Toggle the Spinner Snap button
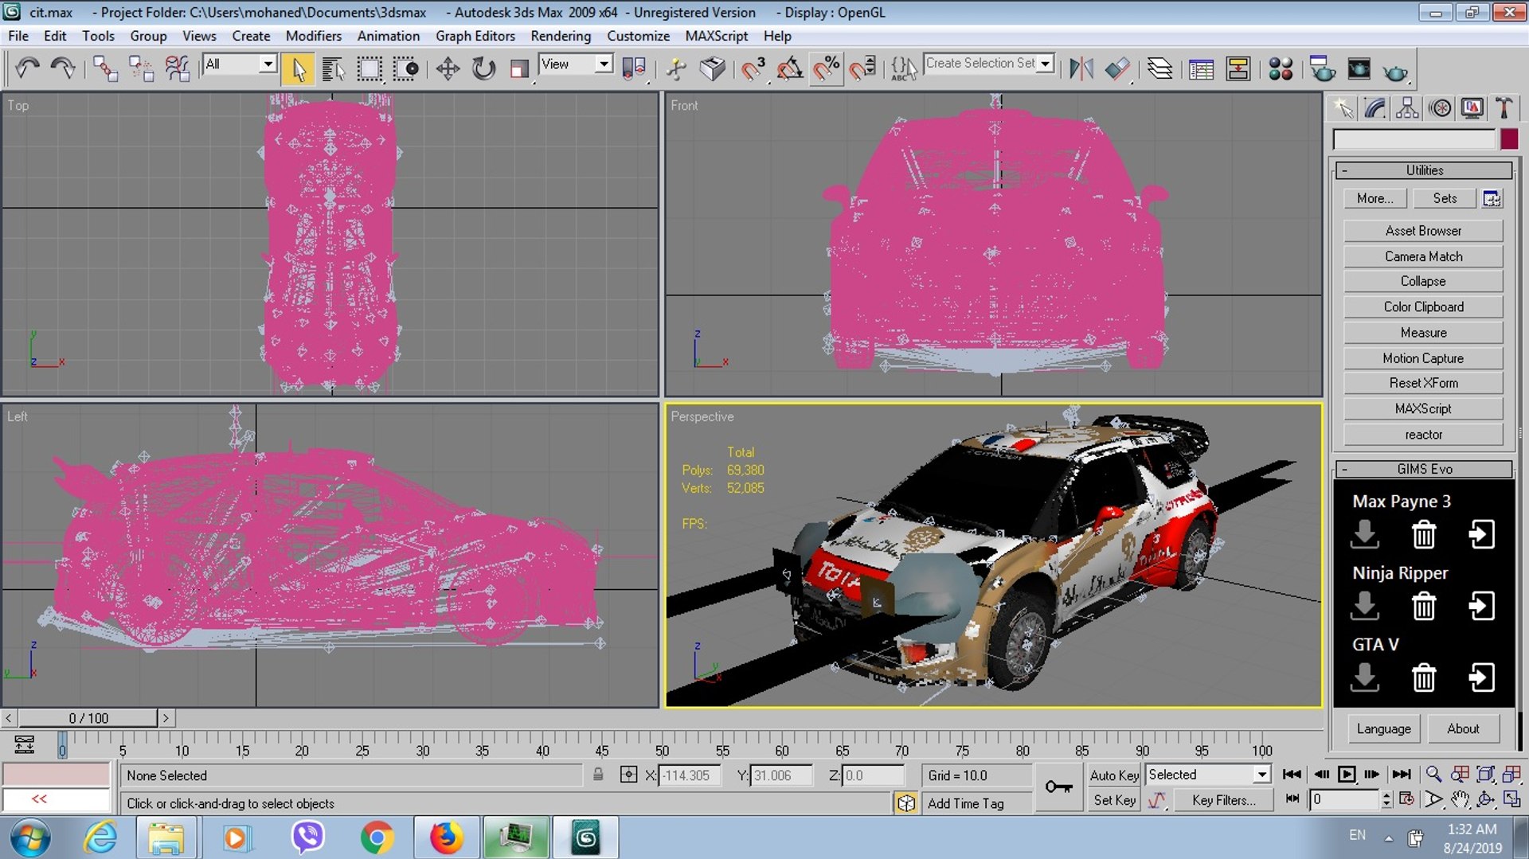Image resolution: width=1529 pixels, height=859 pixels. tap(862, 68)
